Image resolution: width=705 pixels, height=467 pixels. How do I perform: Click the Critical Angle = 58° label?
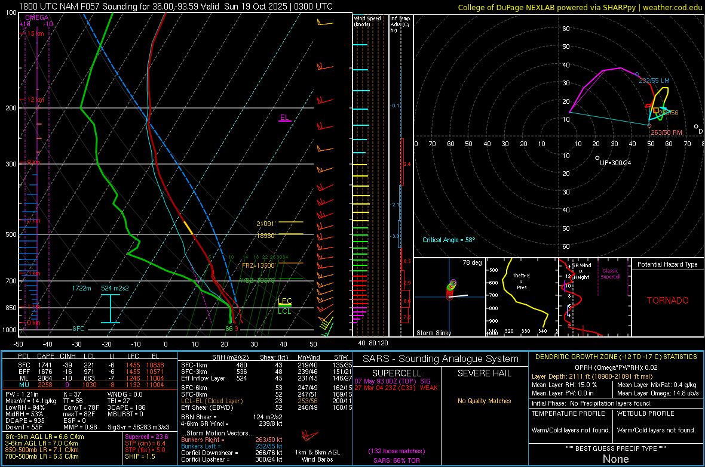(x=448, y=240)
